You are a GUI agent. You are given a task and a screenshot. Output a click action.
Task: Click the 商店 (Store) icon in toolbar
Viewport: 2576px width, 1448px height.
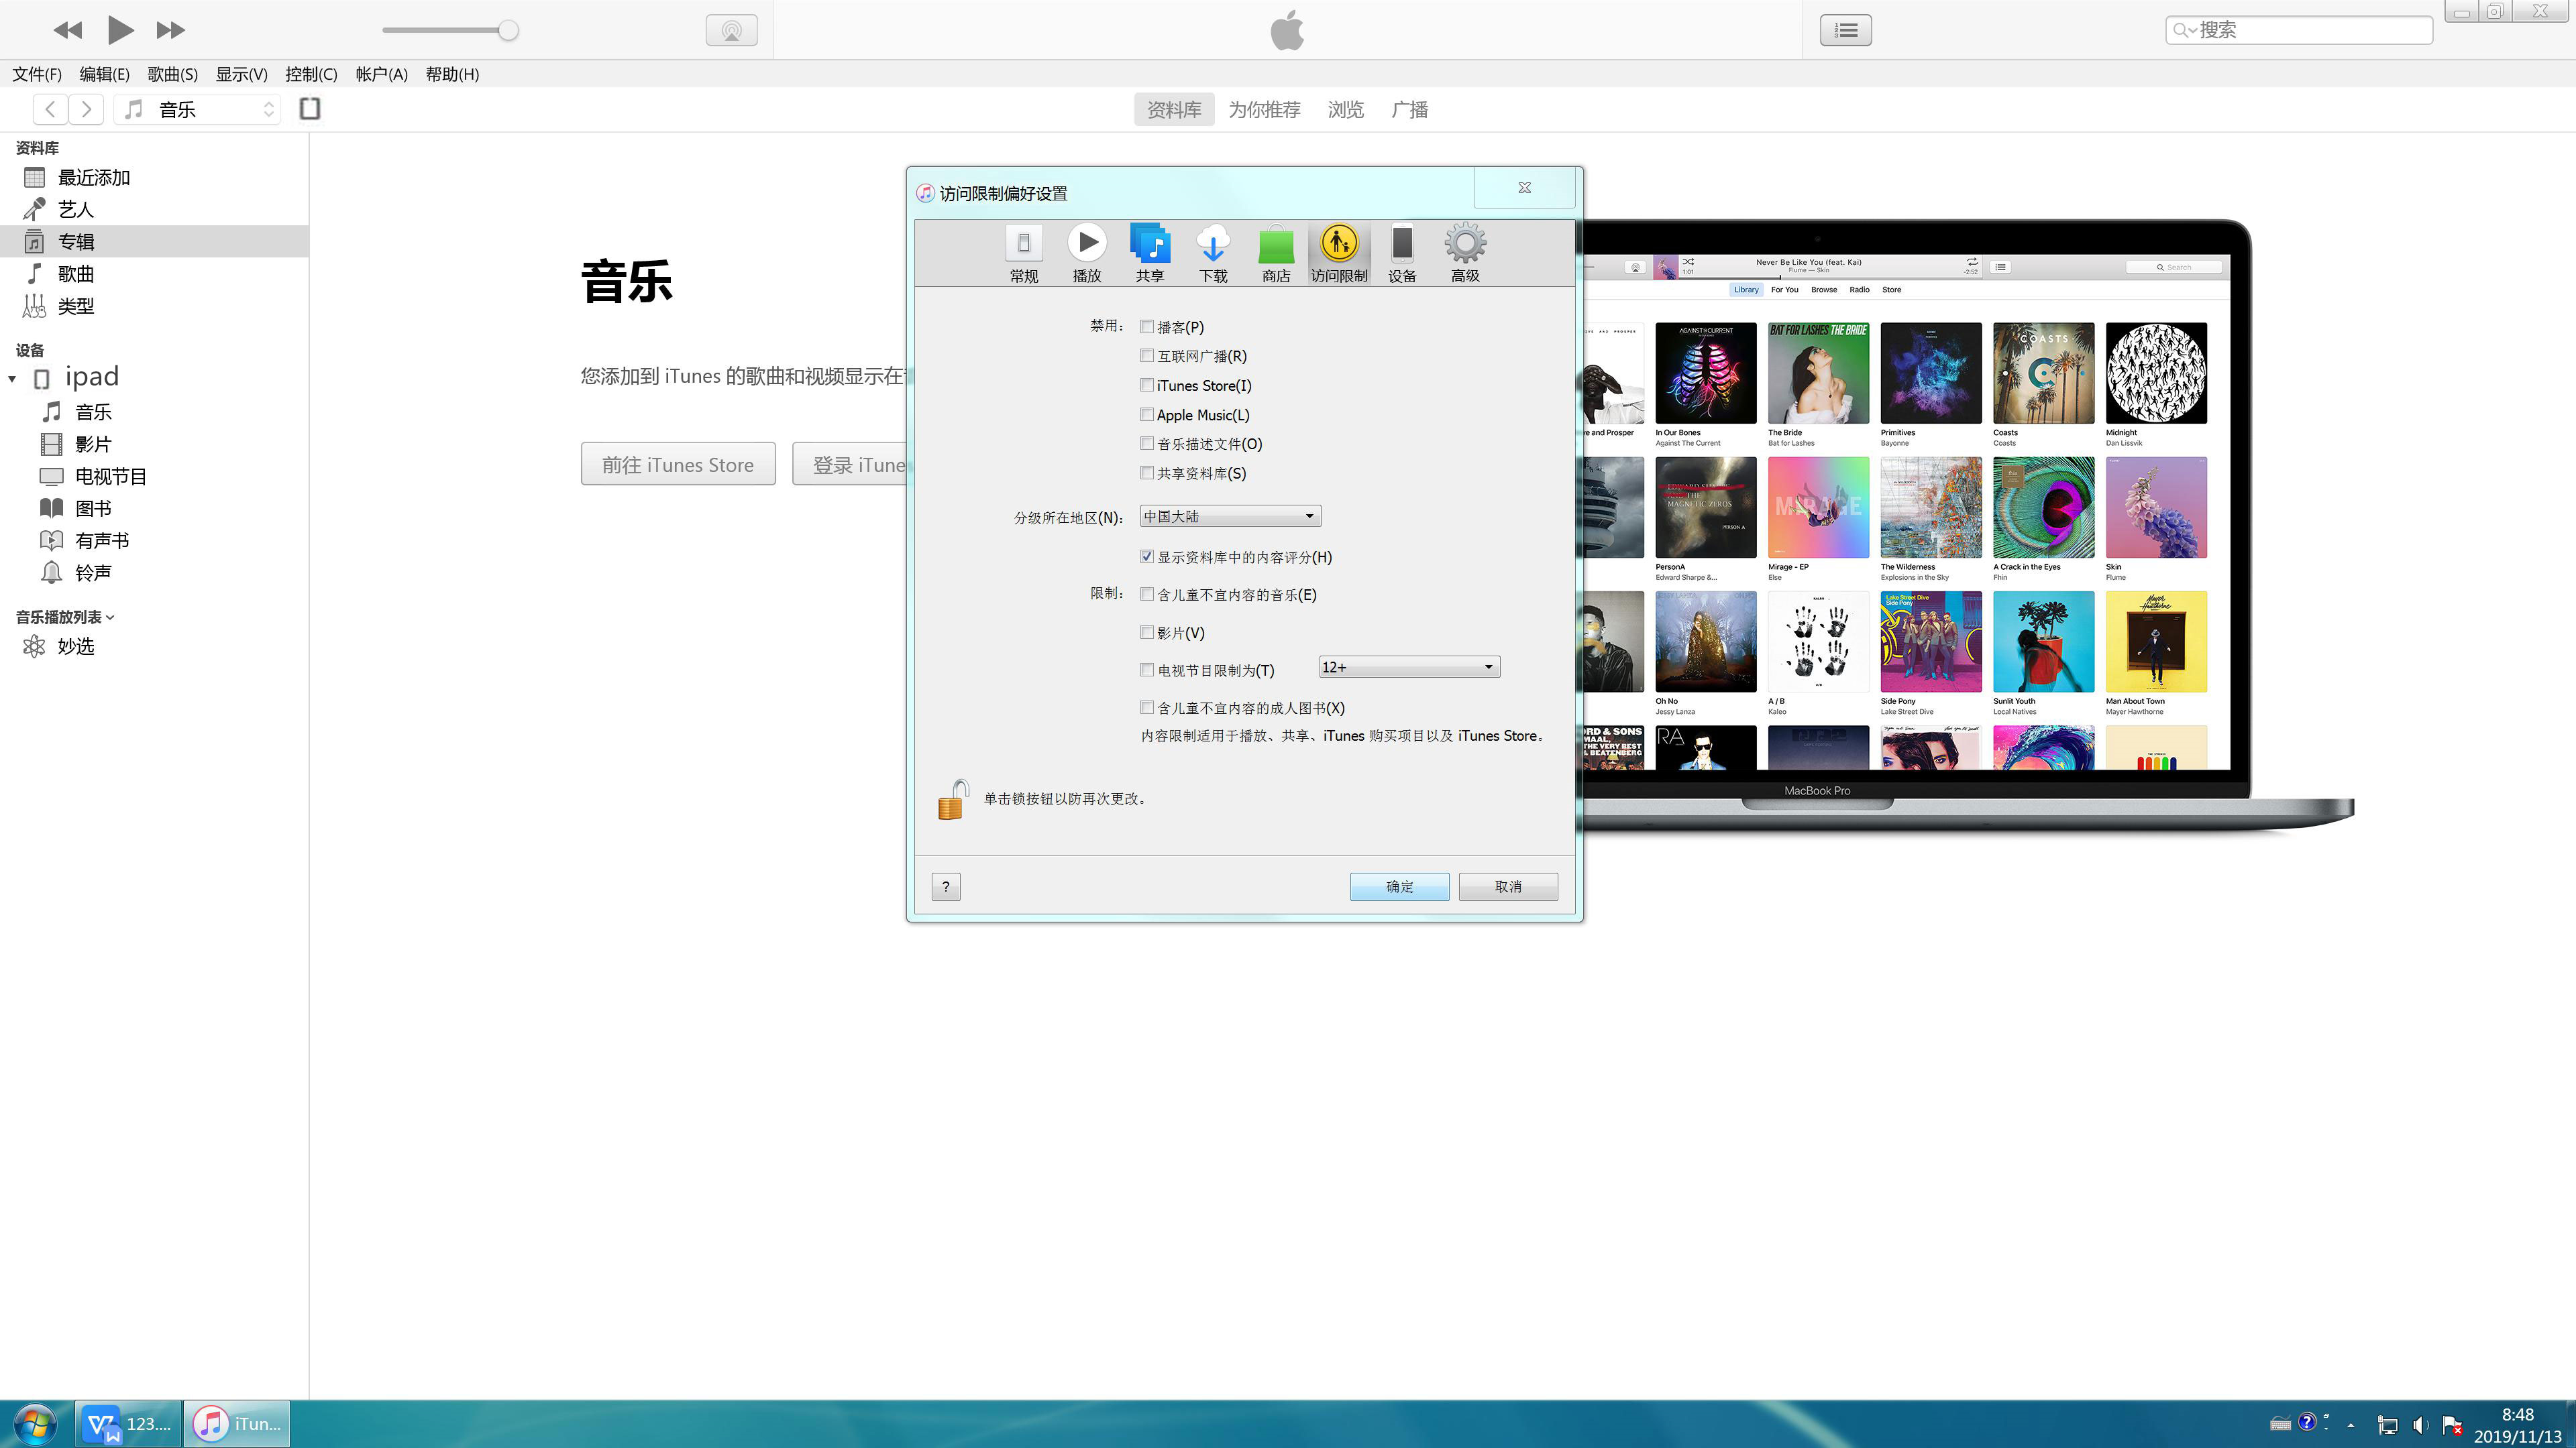pos(1276,251)
